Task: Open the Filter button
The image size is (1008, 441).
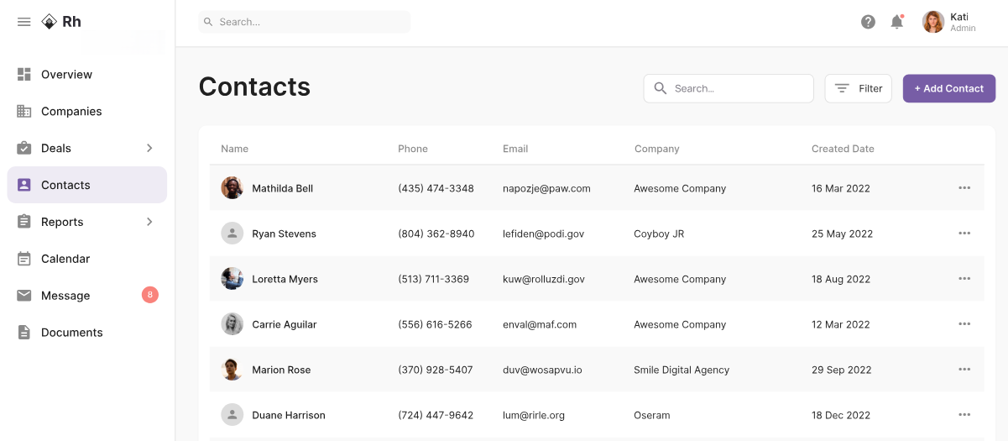Action: 858,88
